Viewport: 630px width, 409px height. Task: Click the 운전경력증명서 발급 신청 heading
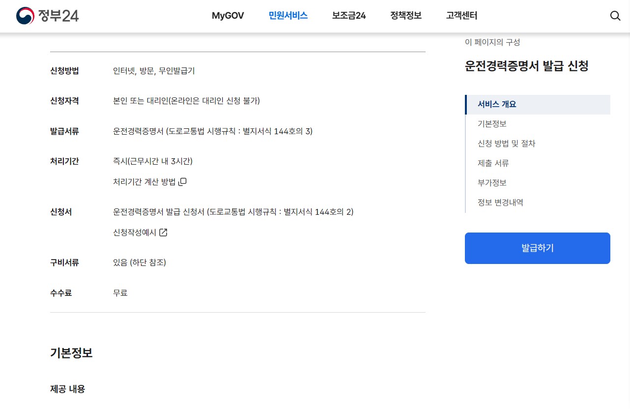click(527, 66)
